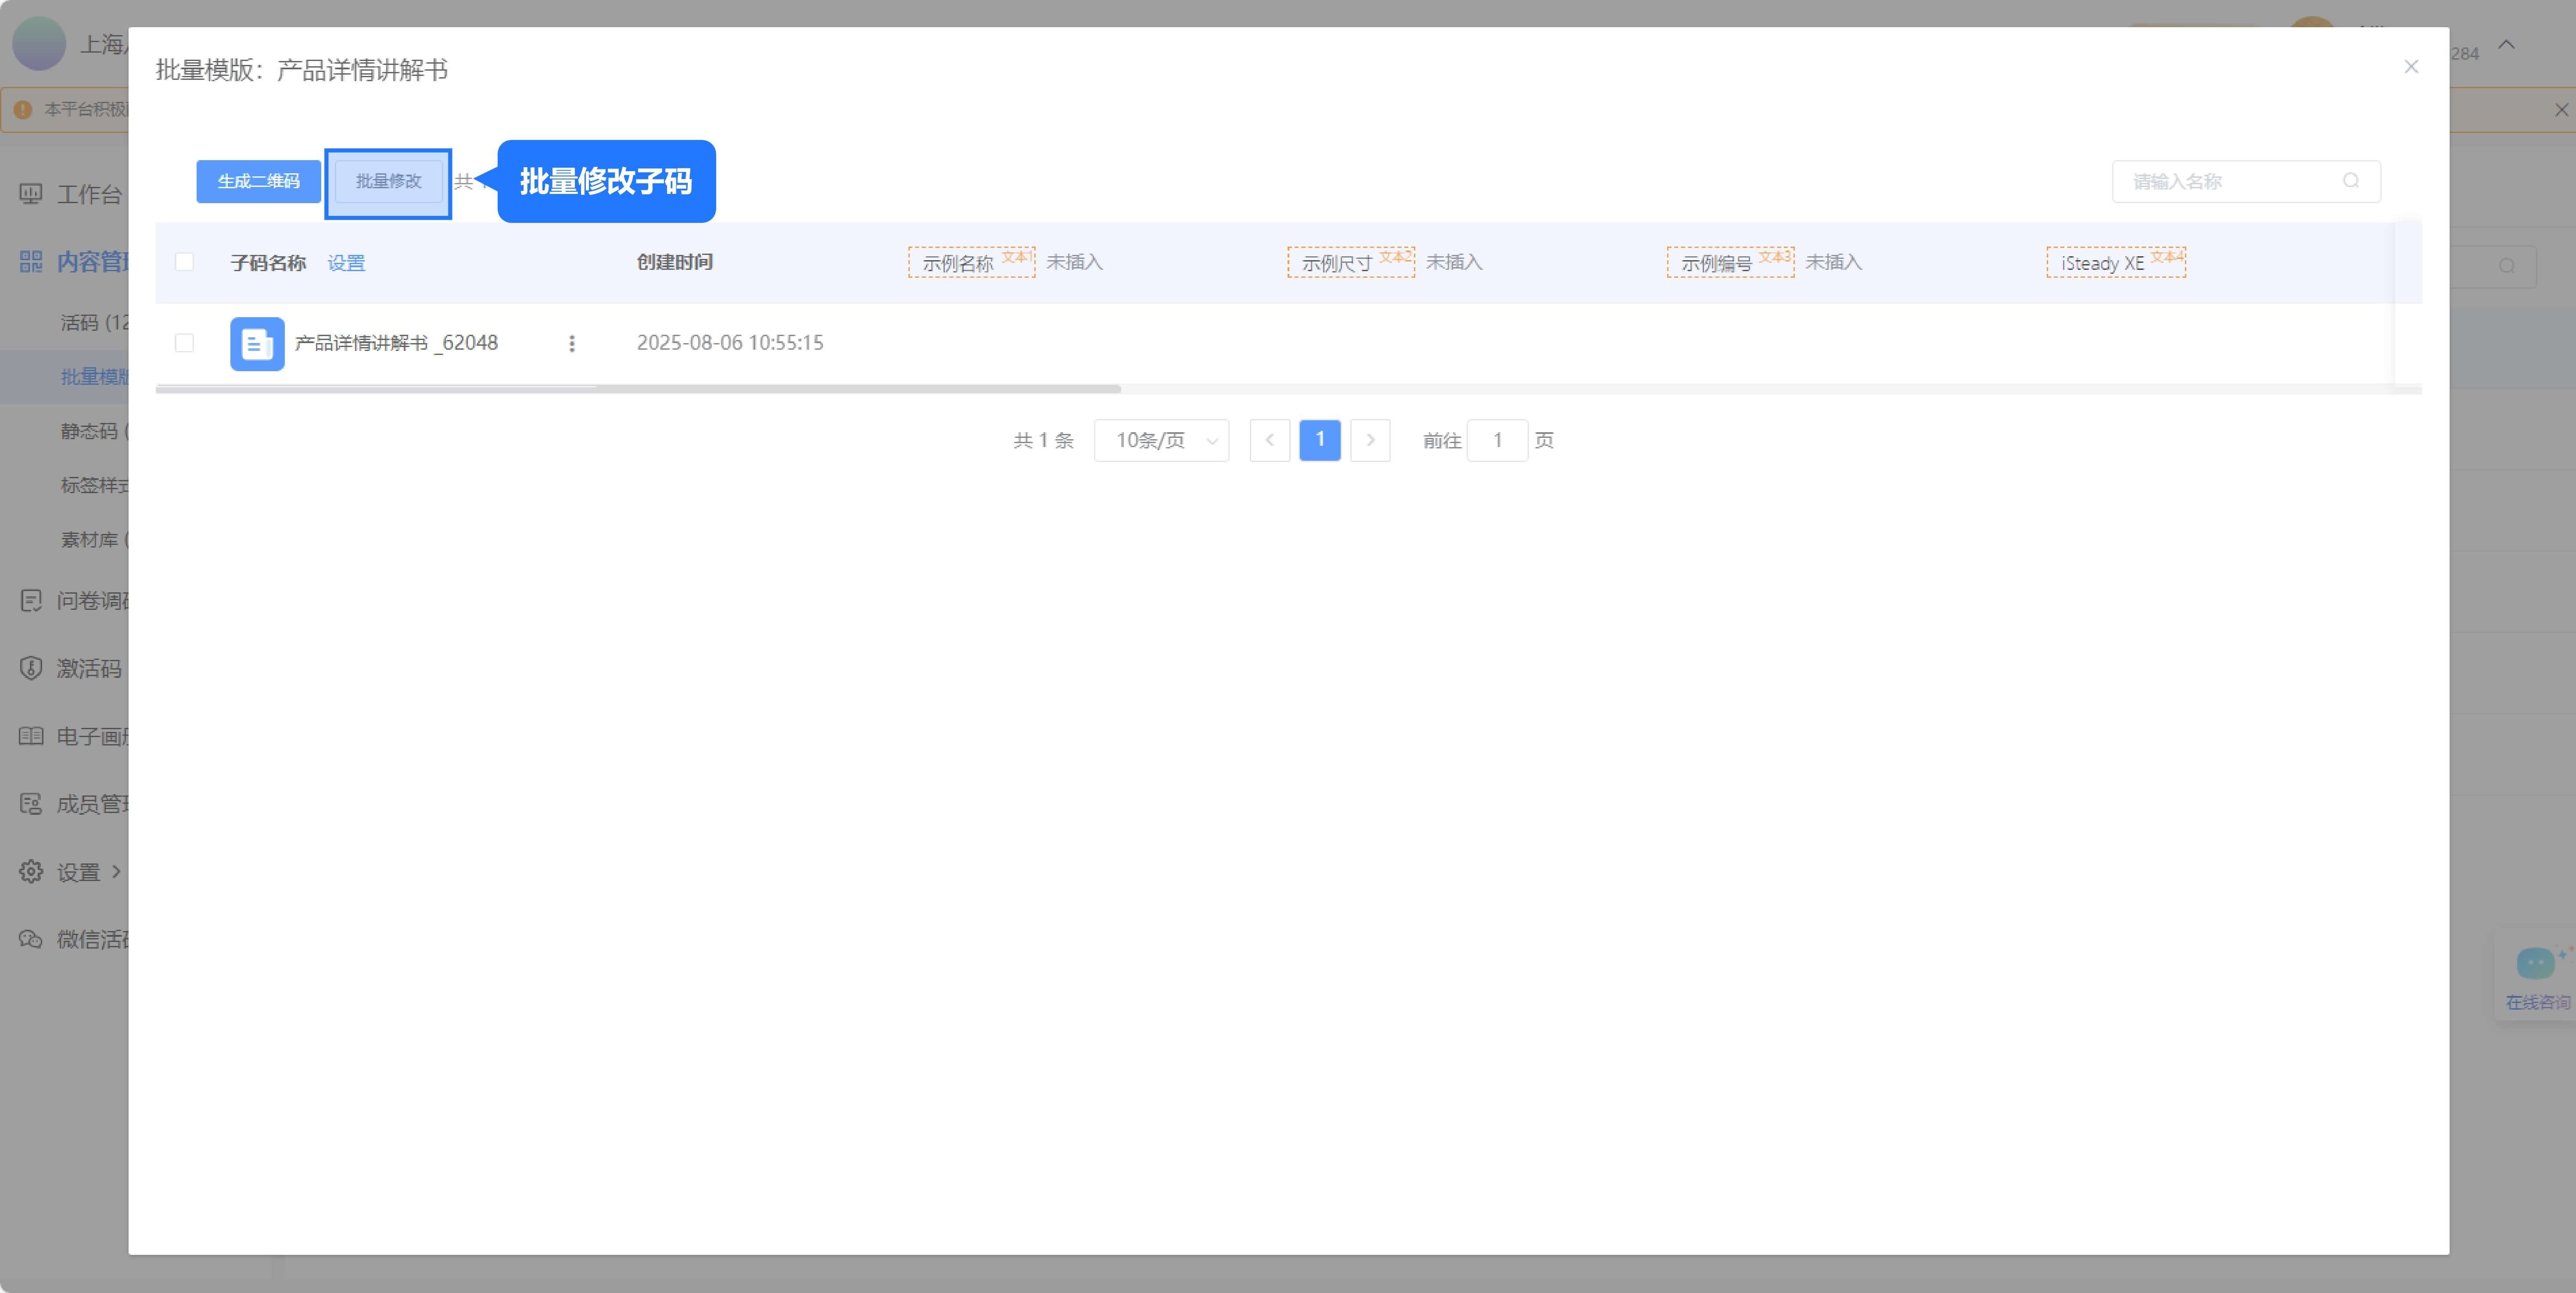Click the 生成二维码 button

pos(258,181)
